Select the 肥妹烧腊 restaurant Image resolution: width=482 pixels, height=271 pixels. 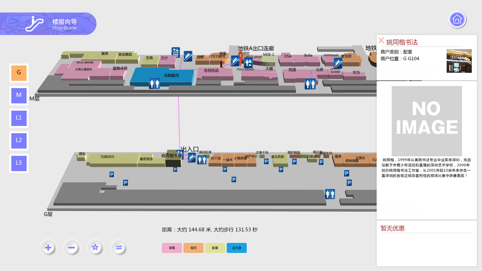pyautogui.click(x=352, y=161)
